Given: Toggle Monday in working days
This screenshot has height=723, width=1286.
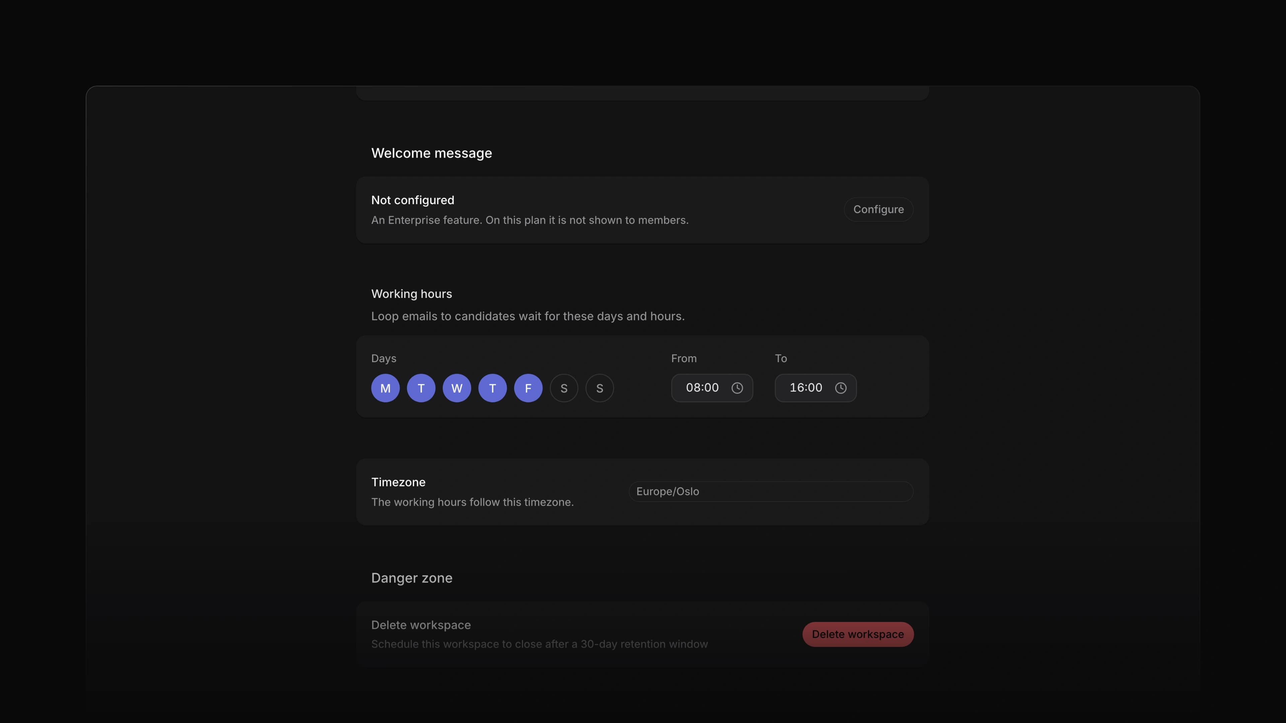Looking at the screenshot, I should tap(385, 388).
